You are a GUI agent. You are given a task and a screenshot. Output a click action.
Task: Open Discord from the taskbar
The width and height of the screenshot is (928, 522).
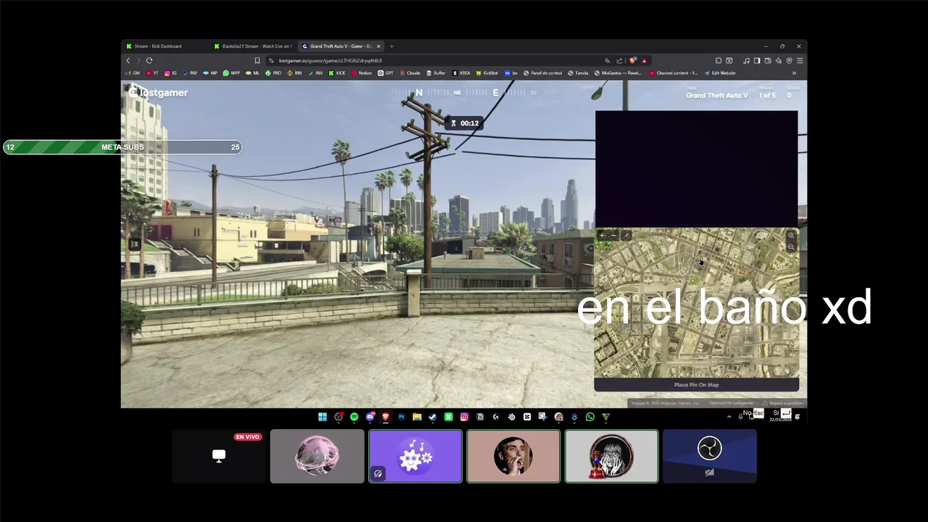click(x=370, y=417)
